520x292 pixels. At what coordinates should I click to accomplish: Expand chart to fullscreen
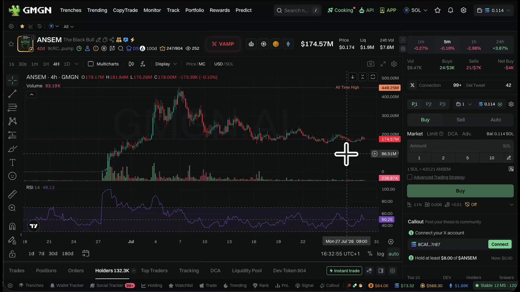click(383, 64)
